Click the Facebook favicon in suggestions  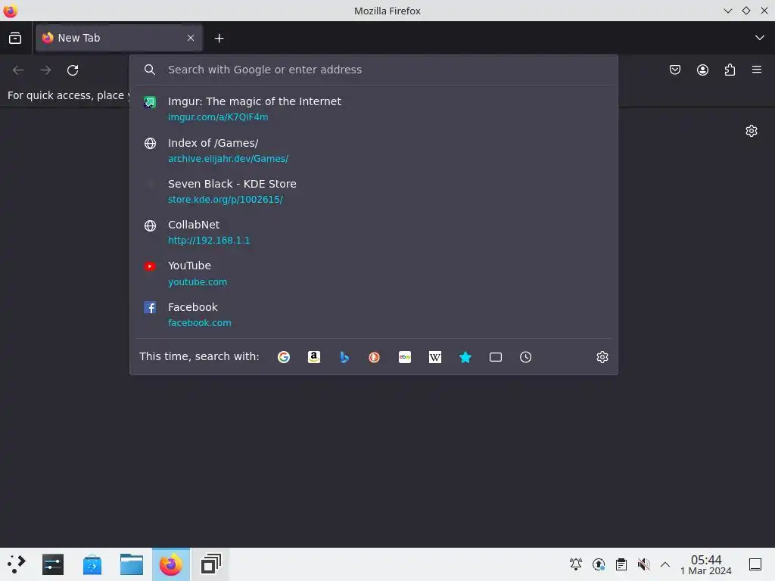[150, 307]
